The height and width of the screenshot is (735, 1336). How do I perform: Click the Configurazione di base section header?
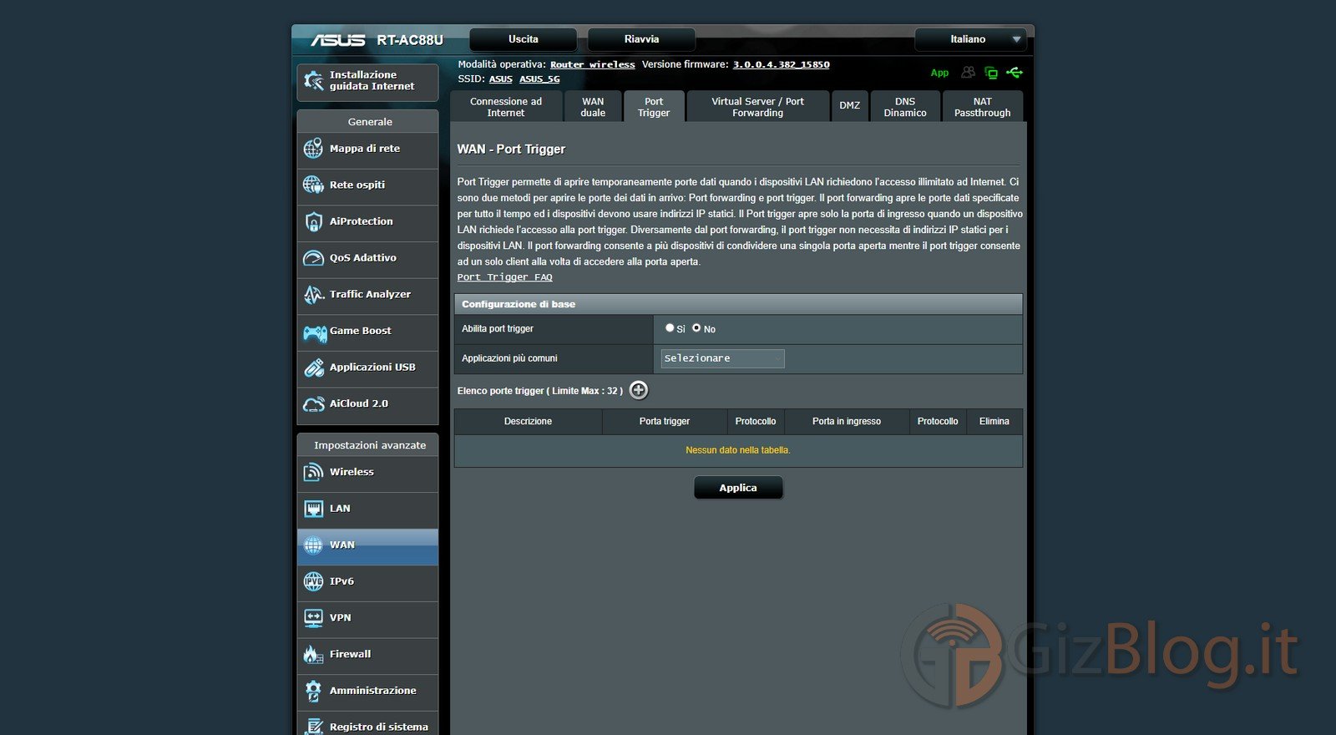(x=738, y=304)
